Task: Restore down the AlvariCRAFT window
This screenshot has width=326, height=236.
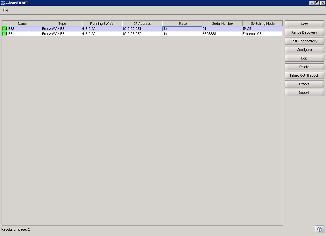Action: click(317, 3)
